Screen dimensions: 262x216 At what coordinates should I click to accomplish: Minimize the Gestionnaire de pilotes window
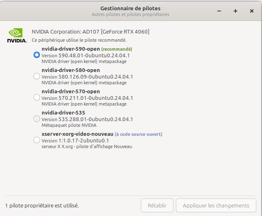pos(219,11)
